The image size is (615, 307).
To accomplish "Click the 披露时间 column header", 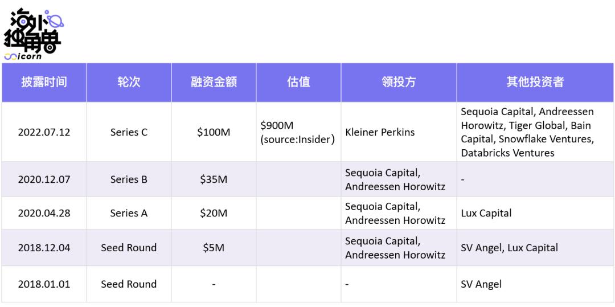I will (44, 82).
